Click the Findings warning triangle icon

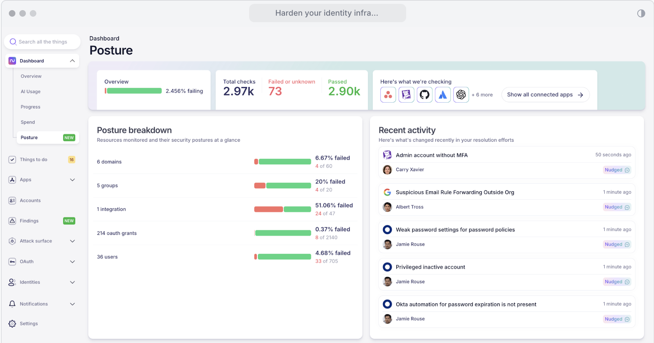pyautogui.click(x=12, y=221)
